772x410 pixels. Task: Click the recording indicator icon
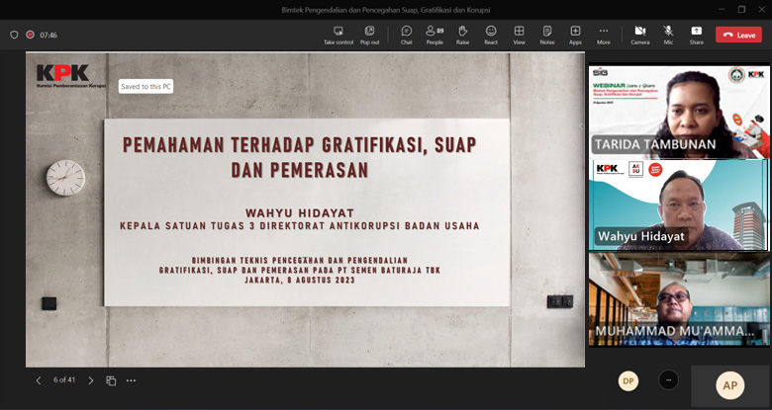31,35
